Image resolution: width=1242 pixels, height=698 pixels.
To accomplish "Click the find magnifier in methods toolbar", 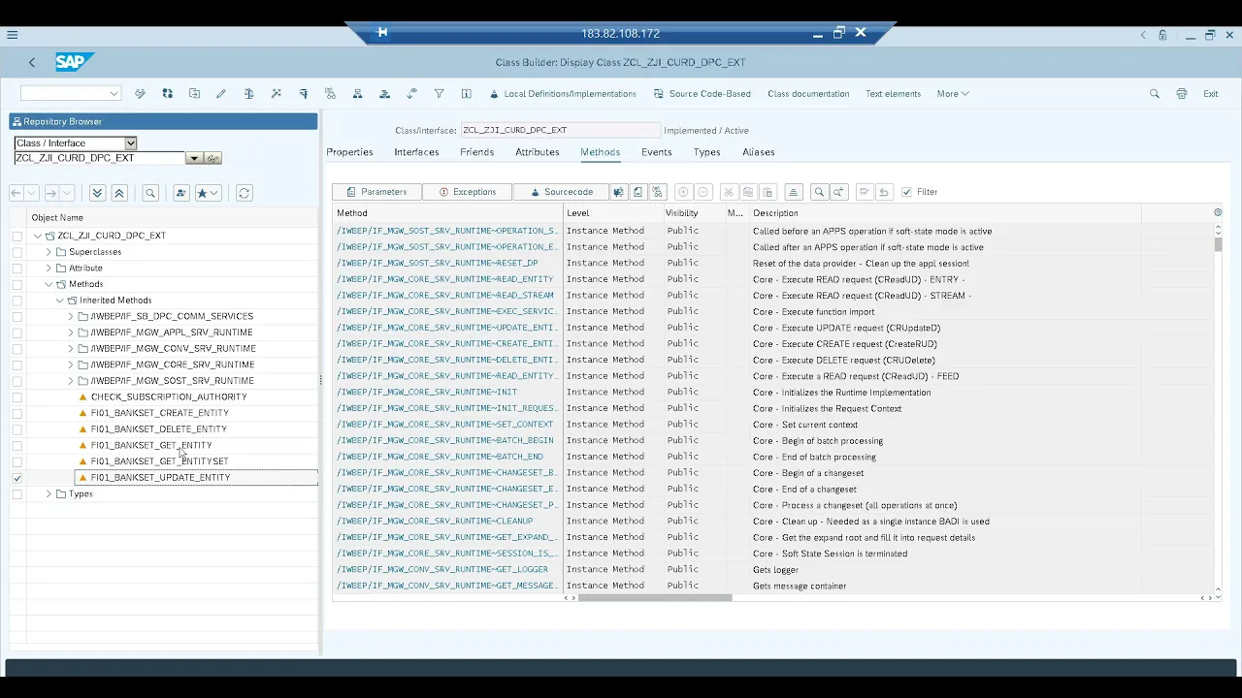I will (819, 192).
